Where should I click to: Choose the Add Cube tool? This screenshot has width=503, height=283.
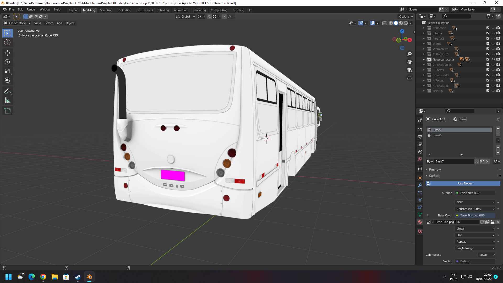[x=7, y=111]
